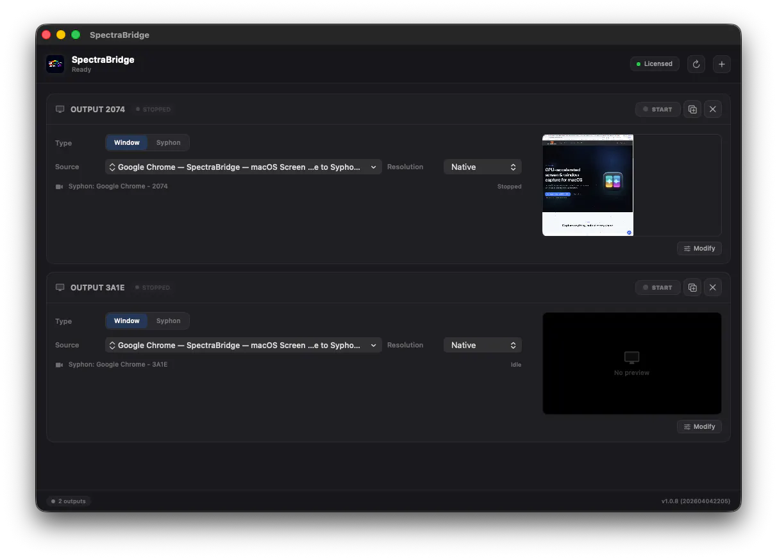Viewport: 777px width, 559px height.
Task: Click the 2 outputs indicator in status bar
Action: [69, 501]
